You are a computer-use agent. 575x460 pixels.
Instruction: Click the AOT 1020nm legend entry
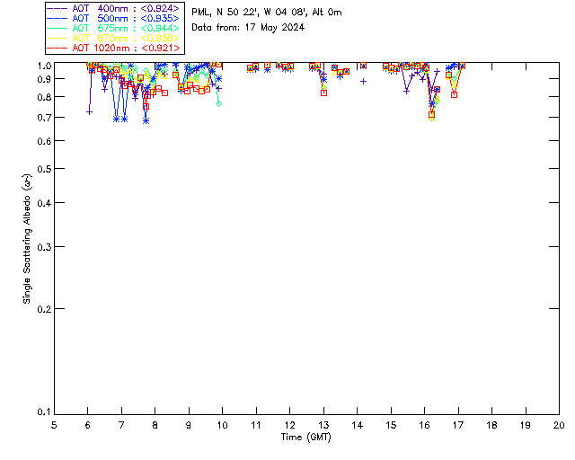[113, 48]
